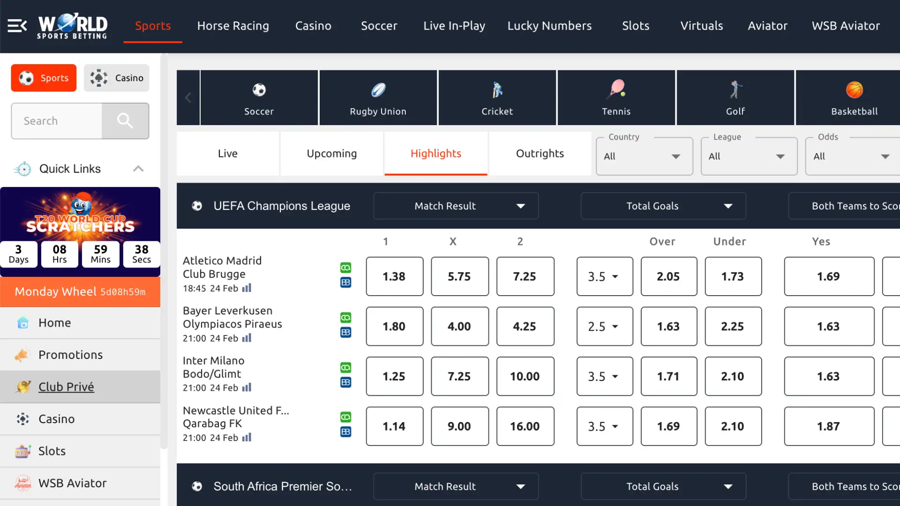
Task: Open the Monday Wheel promotion banner
Action: (80, 291)
